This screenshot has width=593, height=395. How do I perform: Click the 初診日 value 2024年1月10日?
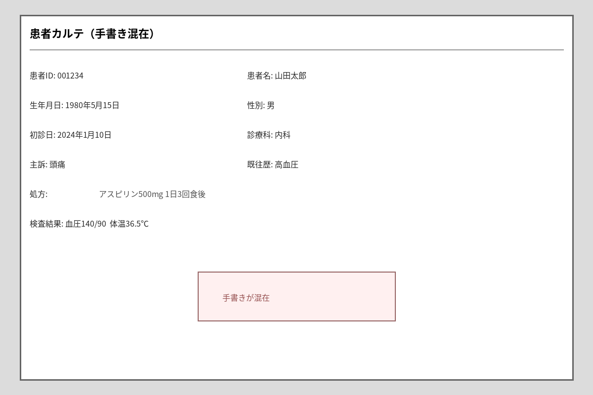[x=84, y=135]
